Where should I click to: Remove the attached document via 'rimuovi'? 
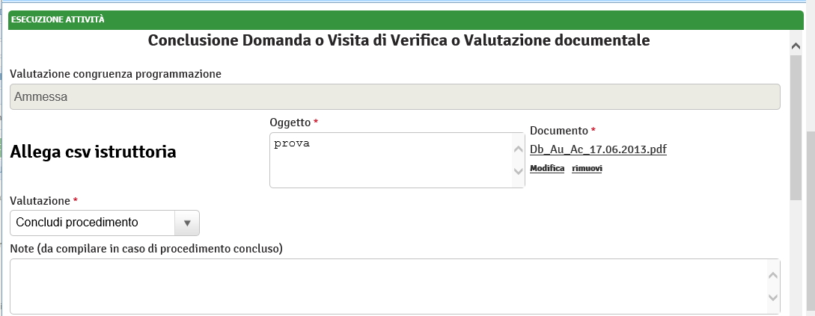pyautogui.click(x=587, y=169)
